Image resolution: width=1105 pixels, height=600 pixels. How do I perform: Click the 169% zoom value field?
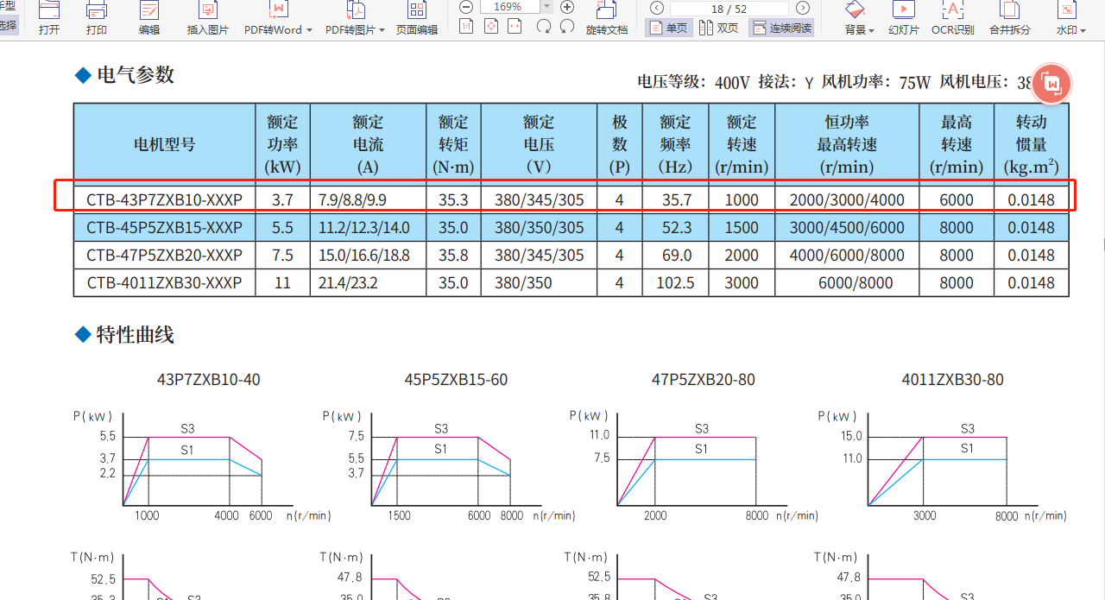point(509,7)
